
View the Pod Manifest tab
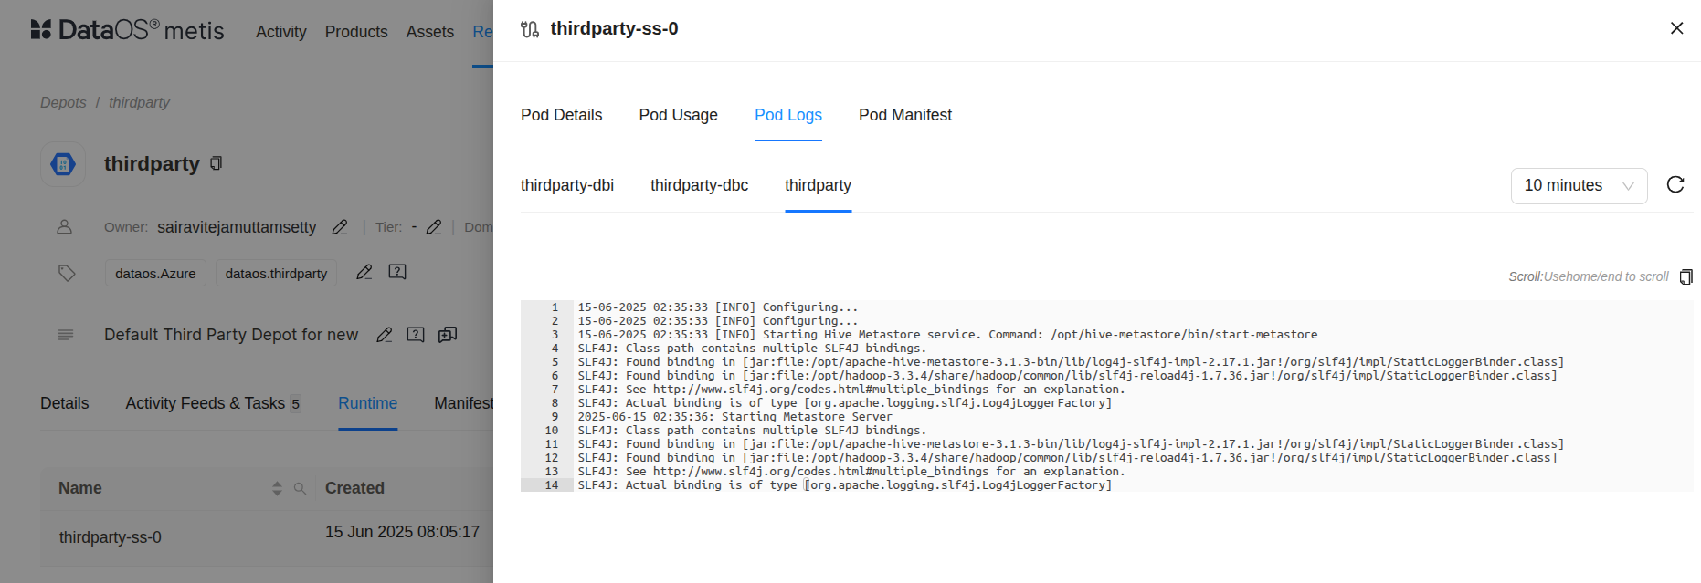[x=904, y=115]
